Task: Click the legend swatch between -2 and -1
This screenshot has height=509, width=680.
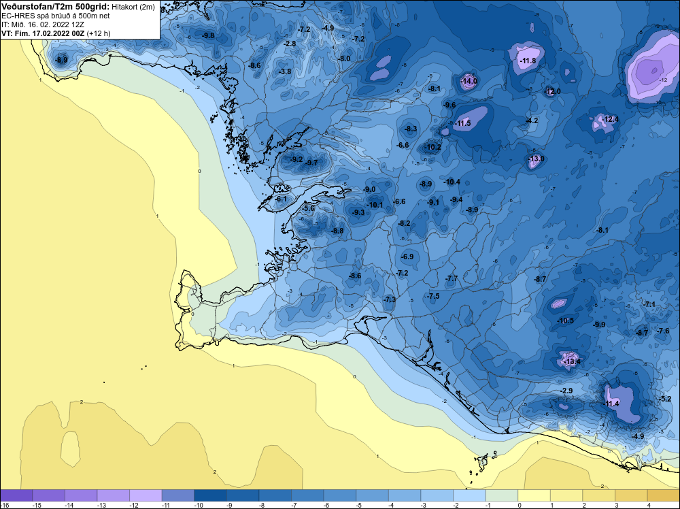Action: (469, 495)
